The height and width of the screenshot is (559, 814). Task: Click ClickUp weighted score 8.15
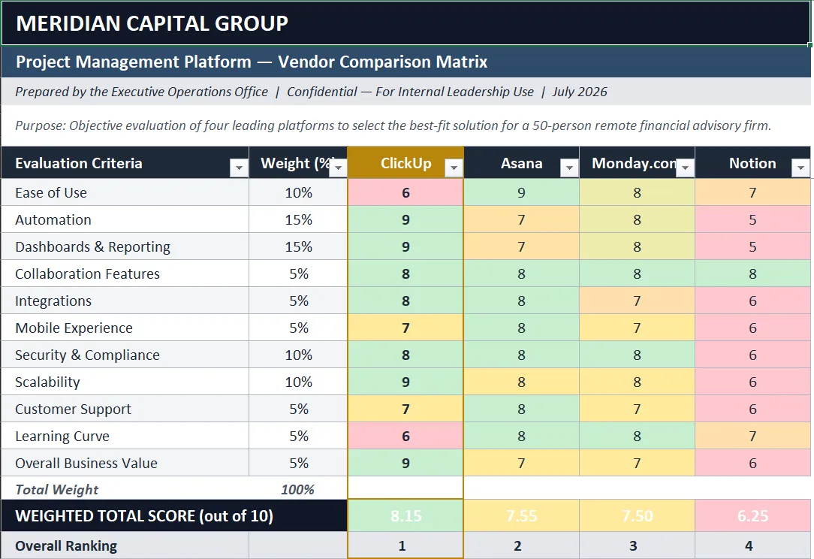click(405, 516)
